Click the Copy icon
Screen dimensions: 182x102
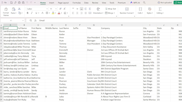[20, 13]
